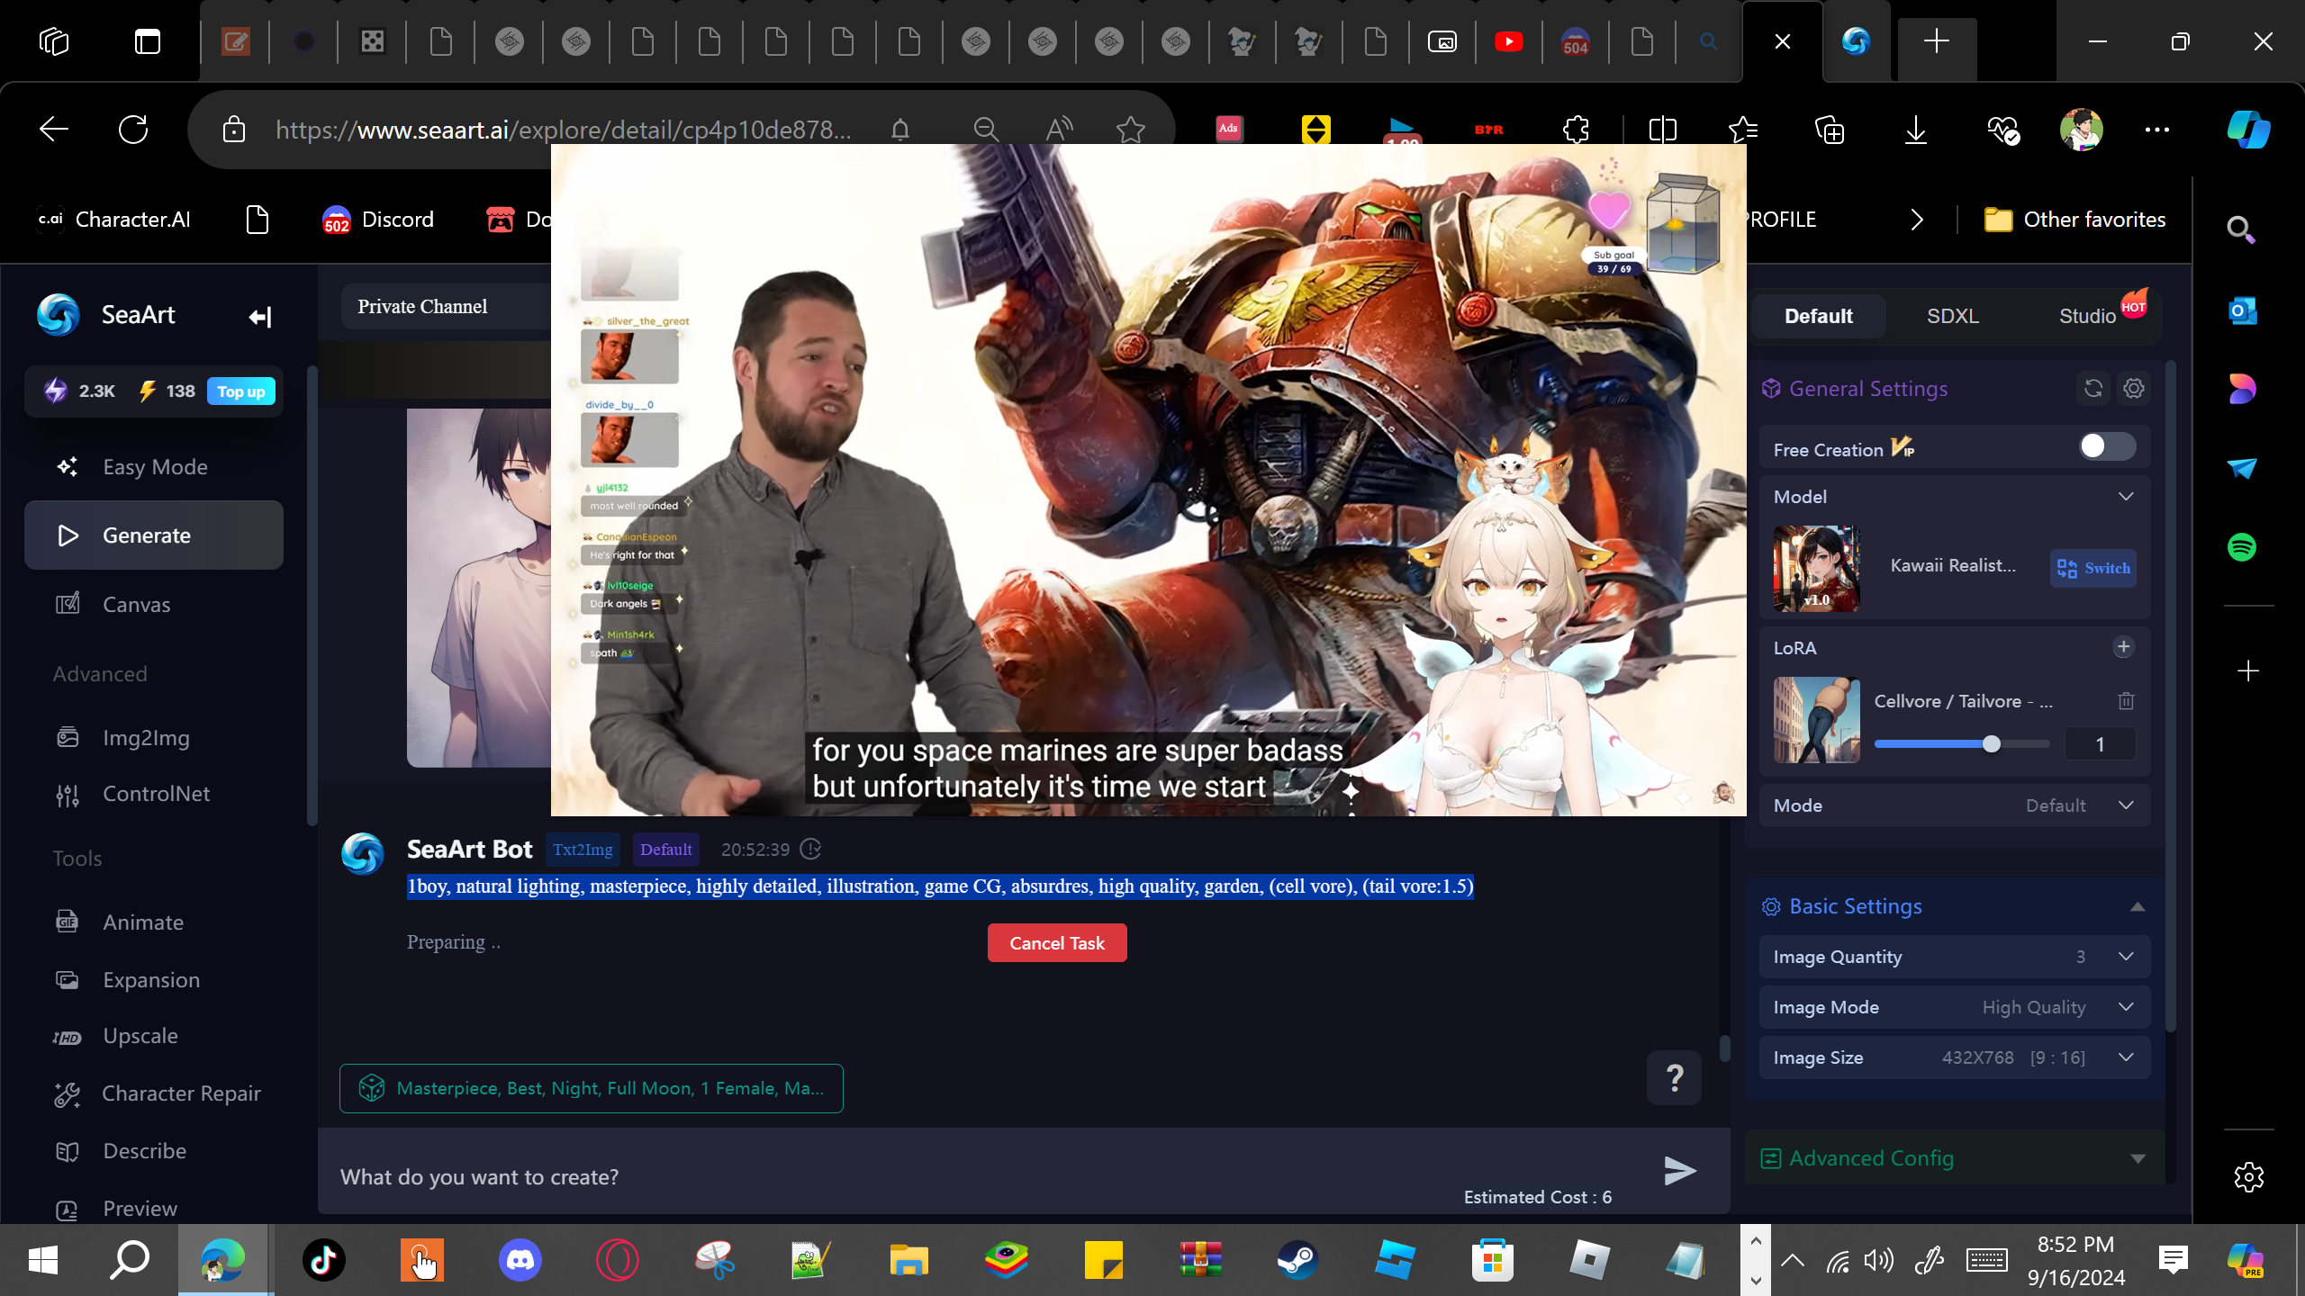Add a LoRA with plus icon

pyautogui.click(x=2124, y=647)
